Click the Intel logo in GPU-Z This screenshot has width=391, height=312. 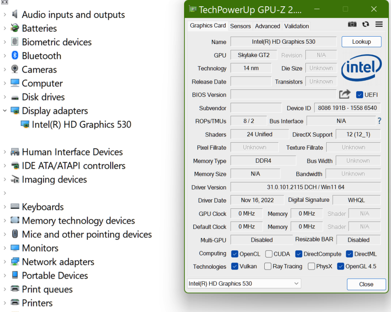(x=361, y=68)
